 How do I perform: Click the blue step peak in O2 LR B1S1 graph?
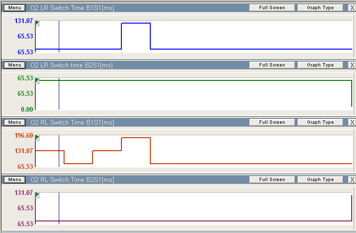point(136,23)
